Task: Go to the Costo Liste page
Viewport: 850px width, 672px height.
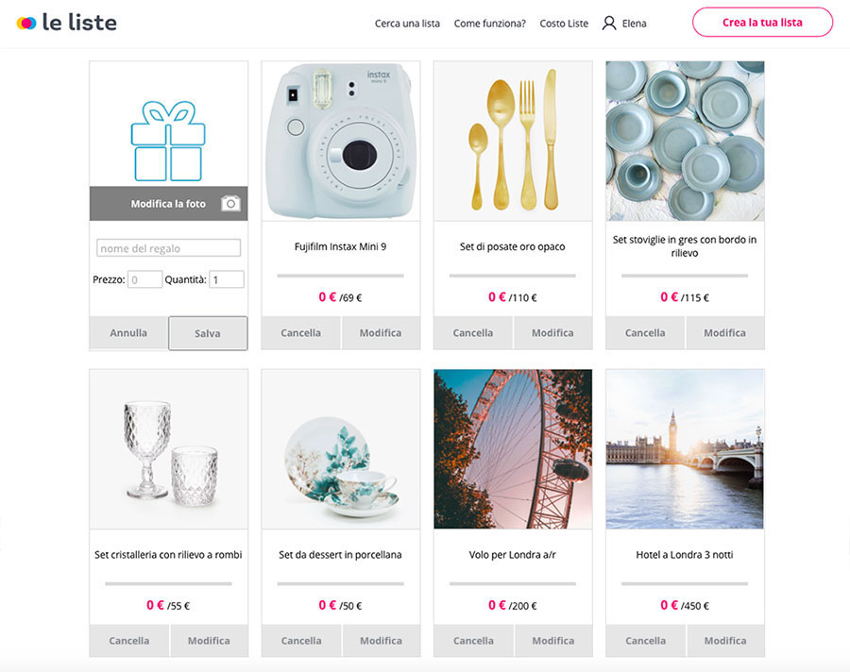Action: [564, 24]
